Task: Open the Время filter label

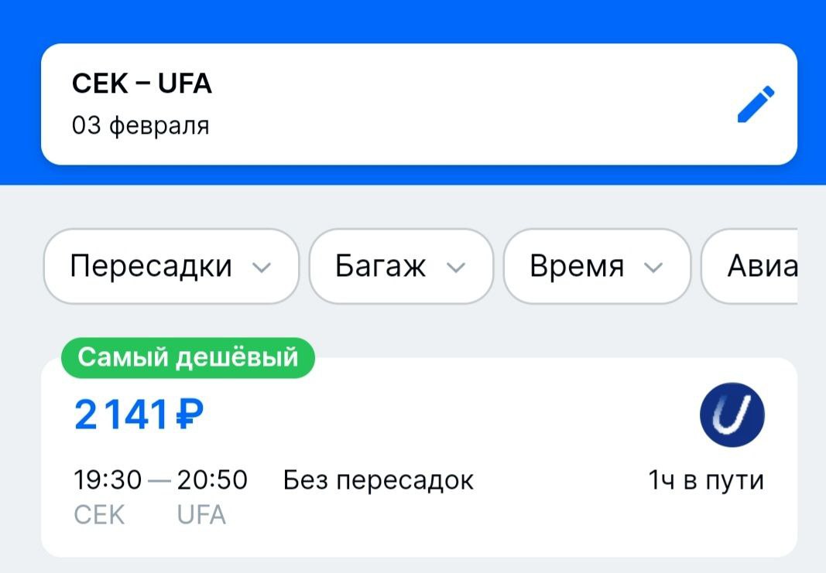Action: coord(577,267)
